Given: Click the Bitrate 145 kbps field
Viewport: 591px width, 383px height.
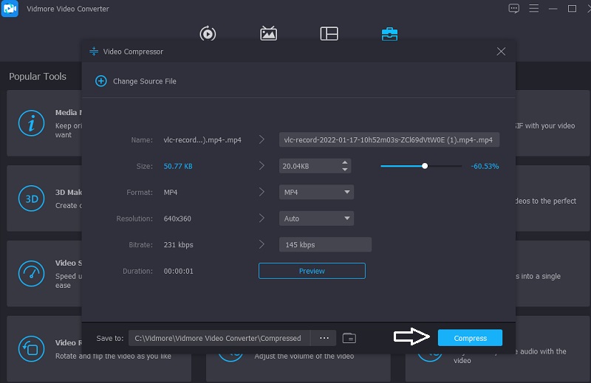Looking at the screenshot, I should pos(325,245).
